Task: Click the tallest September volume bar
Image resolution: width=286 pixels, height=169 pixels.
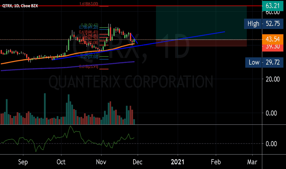Action: 45,109
